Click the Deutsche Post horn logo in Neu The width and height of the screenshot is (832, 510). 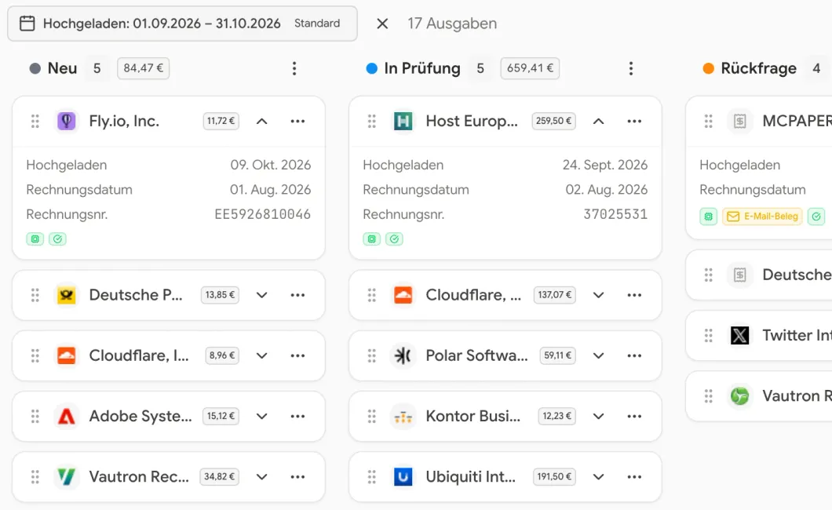click(67, 295)
